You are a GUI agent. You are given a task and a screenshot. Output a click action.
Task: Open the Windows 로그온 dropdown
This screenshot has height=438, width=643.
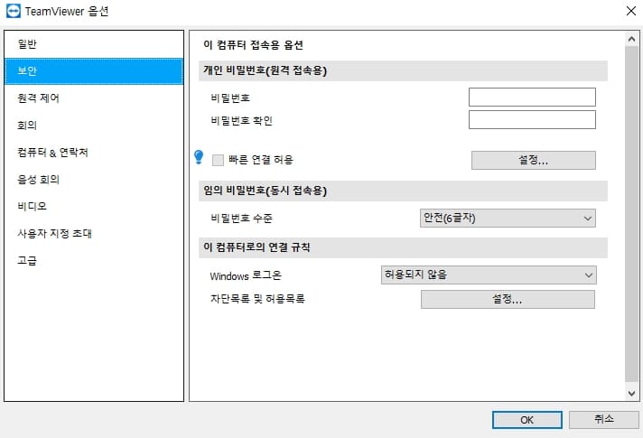point(489,275)
